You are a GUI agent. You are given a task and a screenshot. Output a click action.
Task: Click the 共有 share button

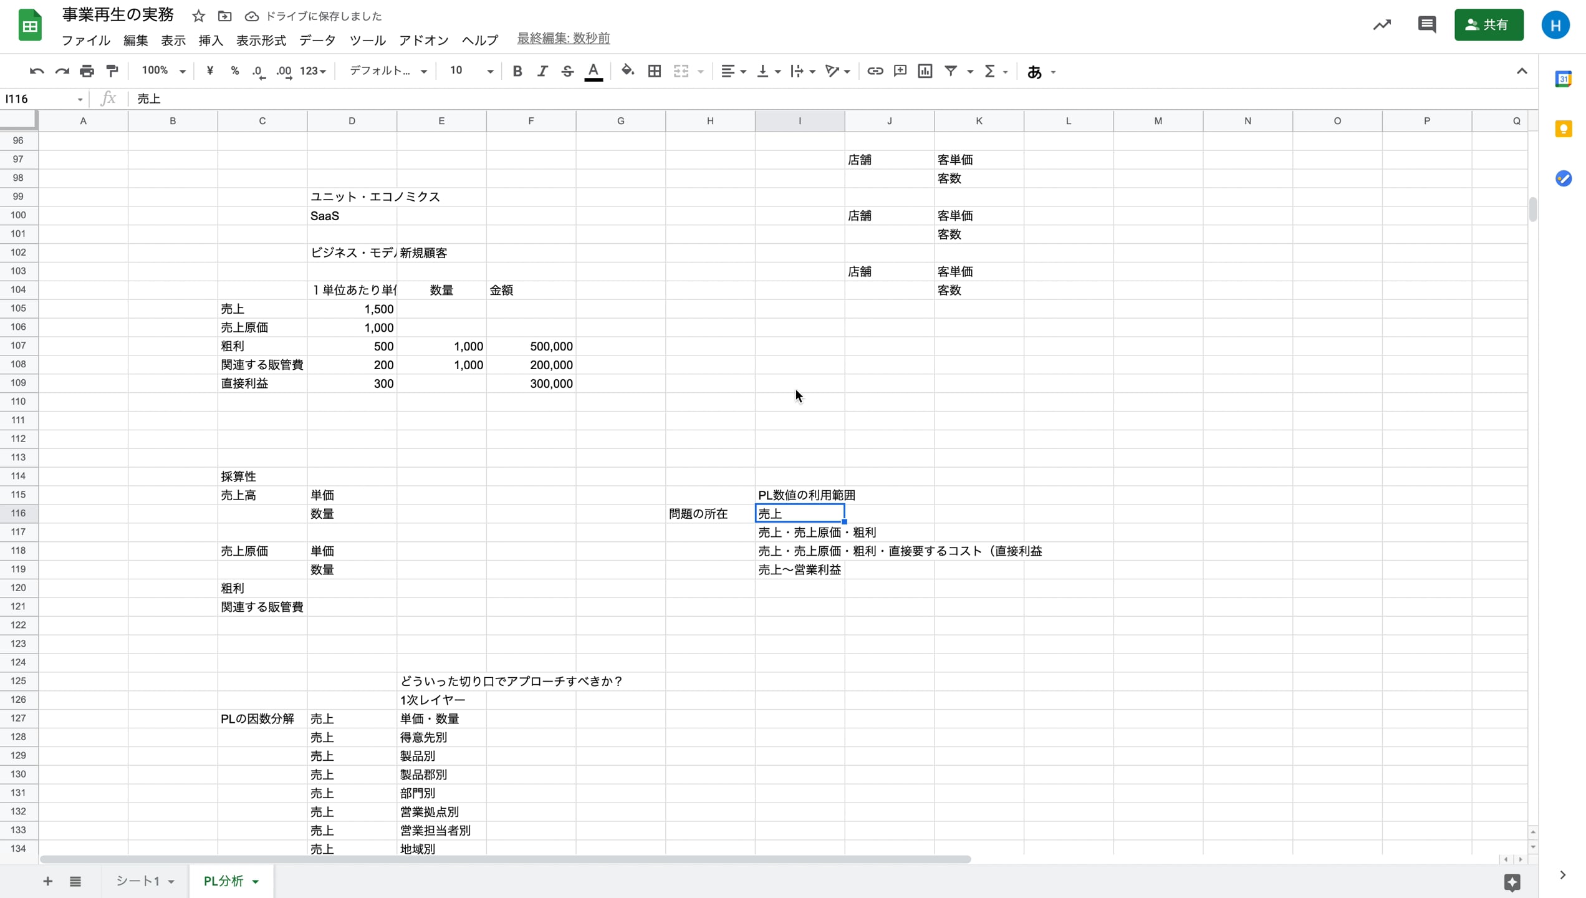(1489, 25)
